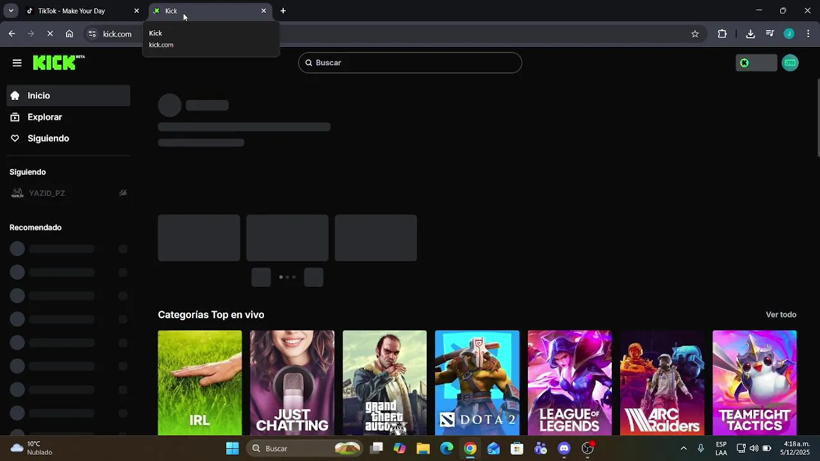Open the League of Legends category
The height and width of the screenshot is (461, 820).
click(x=570, y=383)
